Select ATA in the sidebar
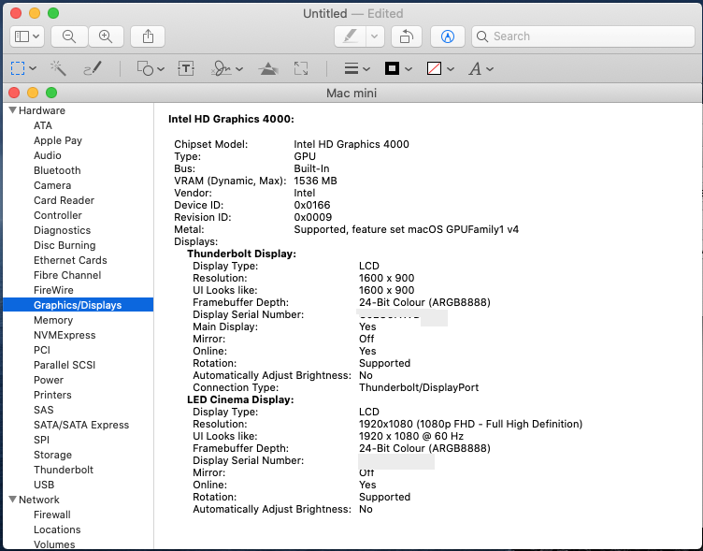This screenshot has width=703, height=551. pyautogui.click(x=43, y=125)
